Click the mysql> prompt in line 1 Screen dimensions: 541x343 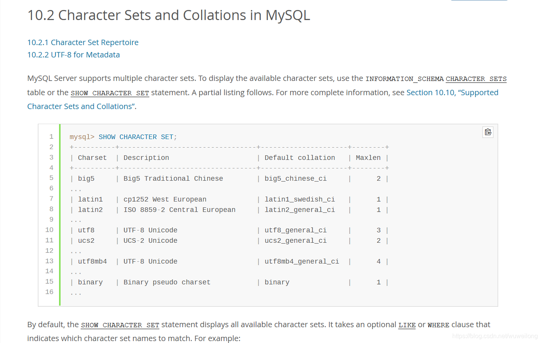point(82,137)
